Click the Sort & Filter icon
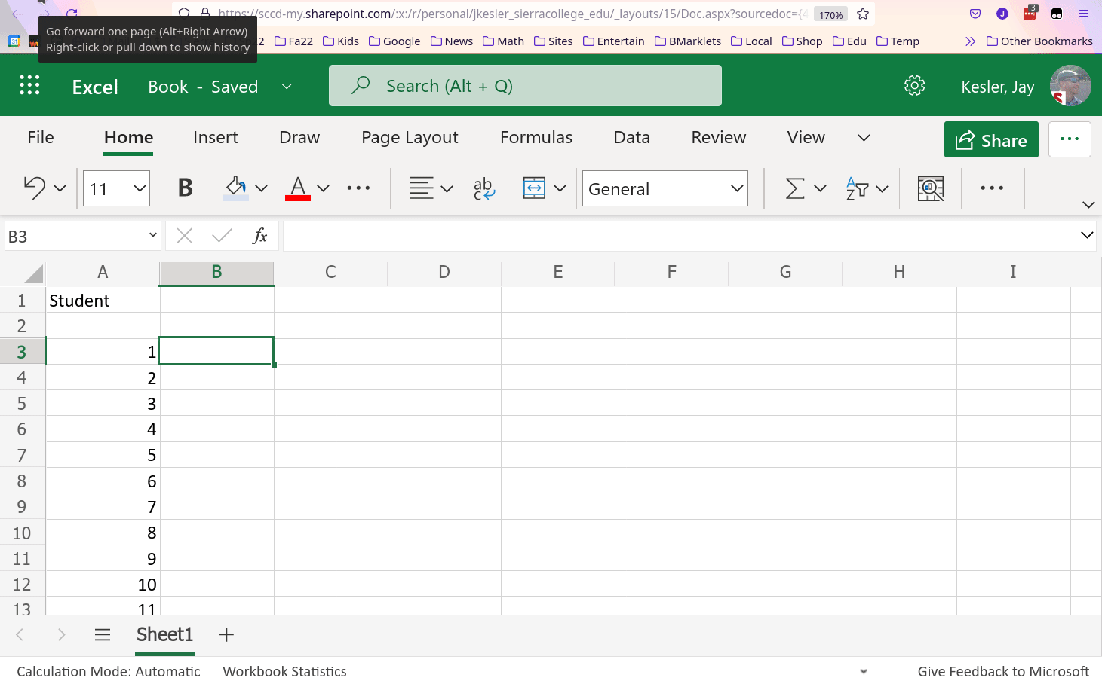This screenshot has width=1102, height=684. (857, 188)
